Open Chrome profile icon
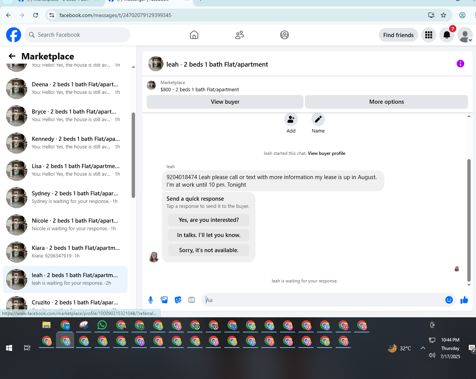 [462, 15]
